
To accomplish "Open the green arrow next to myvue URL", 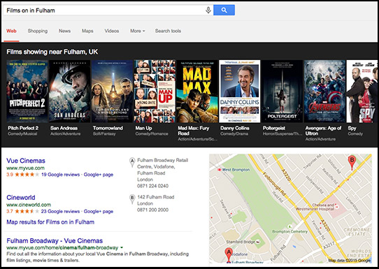I will [x=122, y=247].
